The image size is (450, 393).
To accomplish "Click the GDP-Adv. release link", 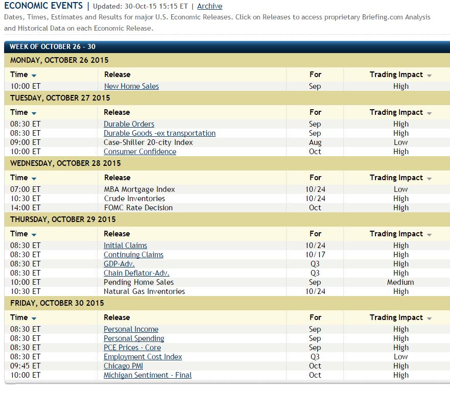I will [x=119, y=264].
